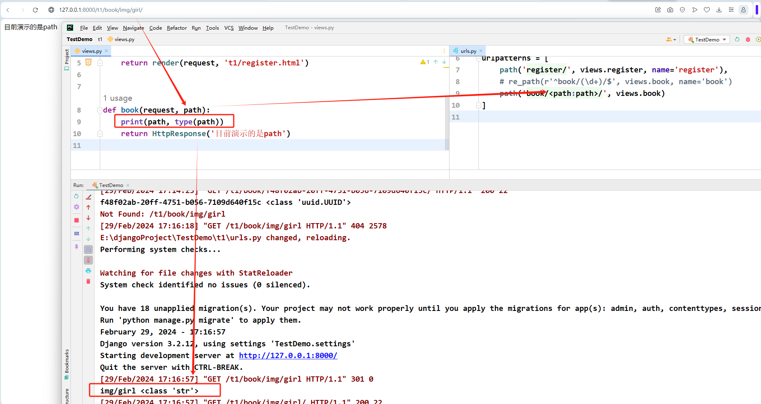761x404 pixels.
Task: Close the urls.py tab
Action: (x=481, y=51)
